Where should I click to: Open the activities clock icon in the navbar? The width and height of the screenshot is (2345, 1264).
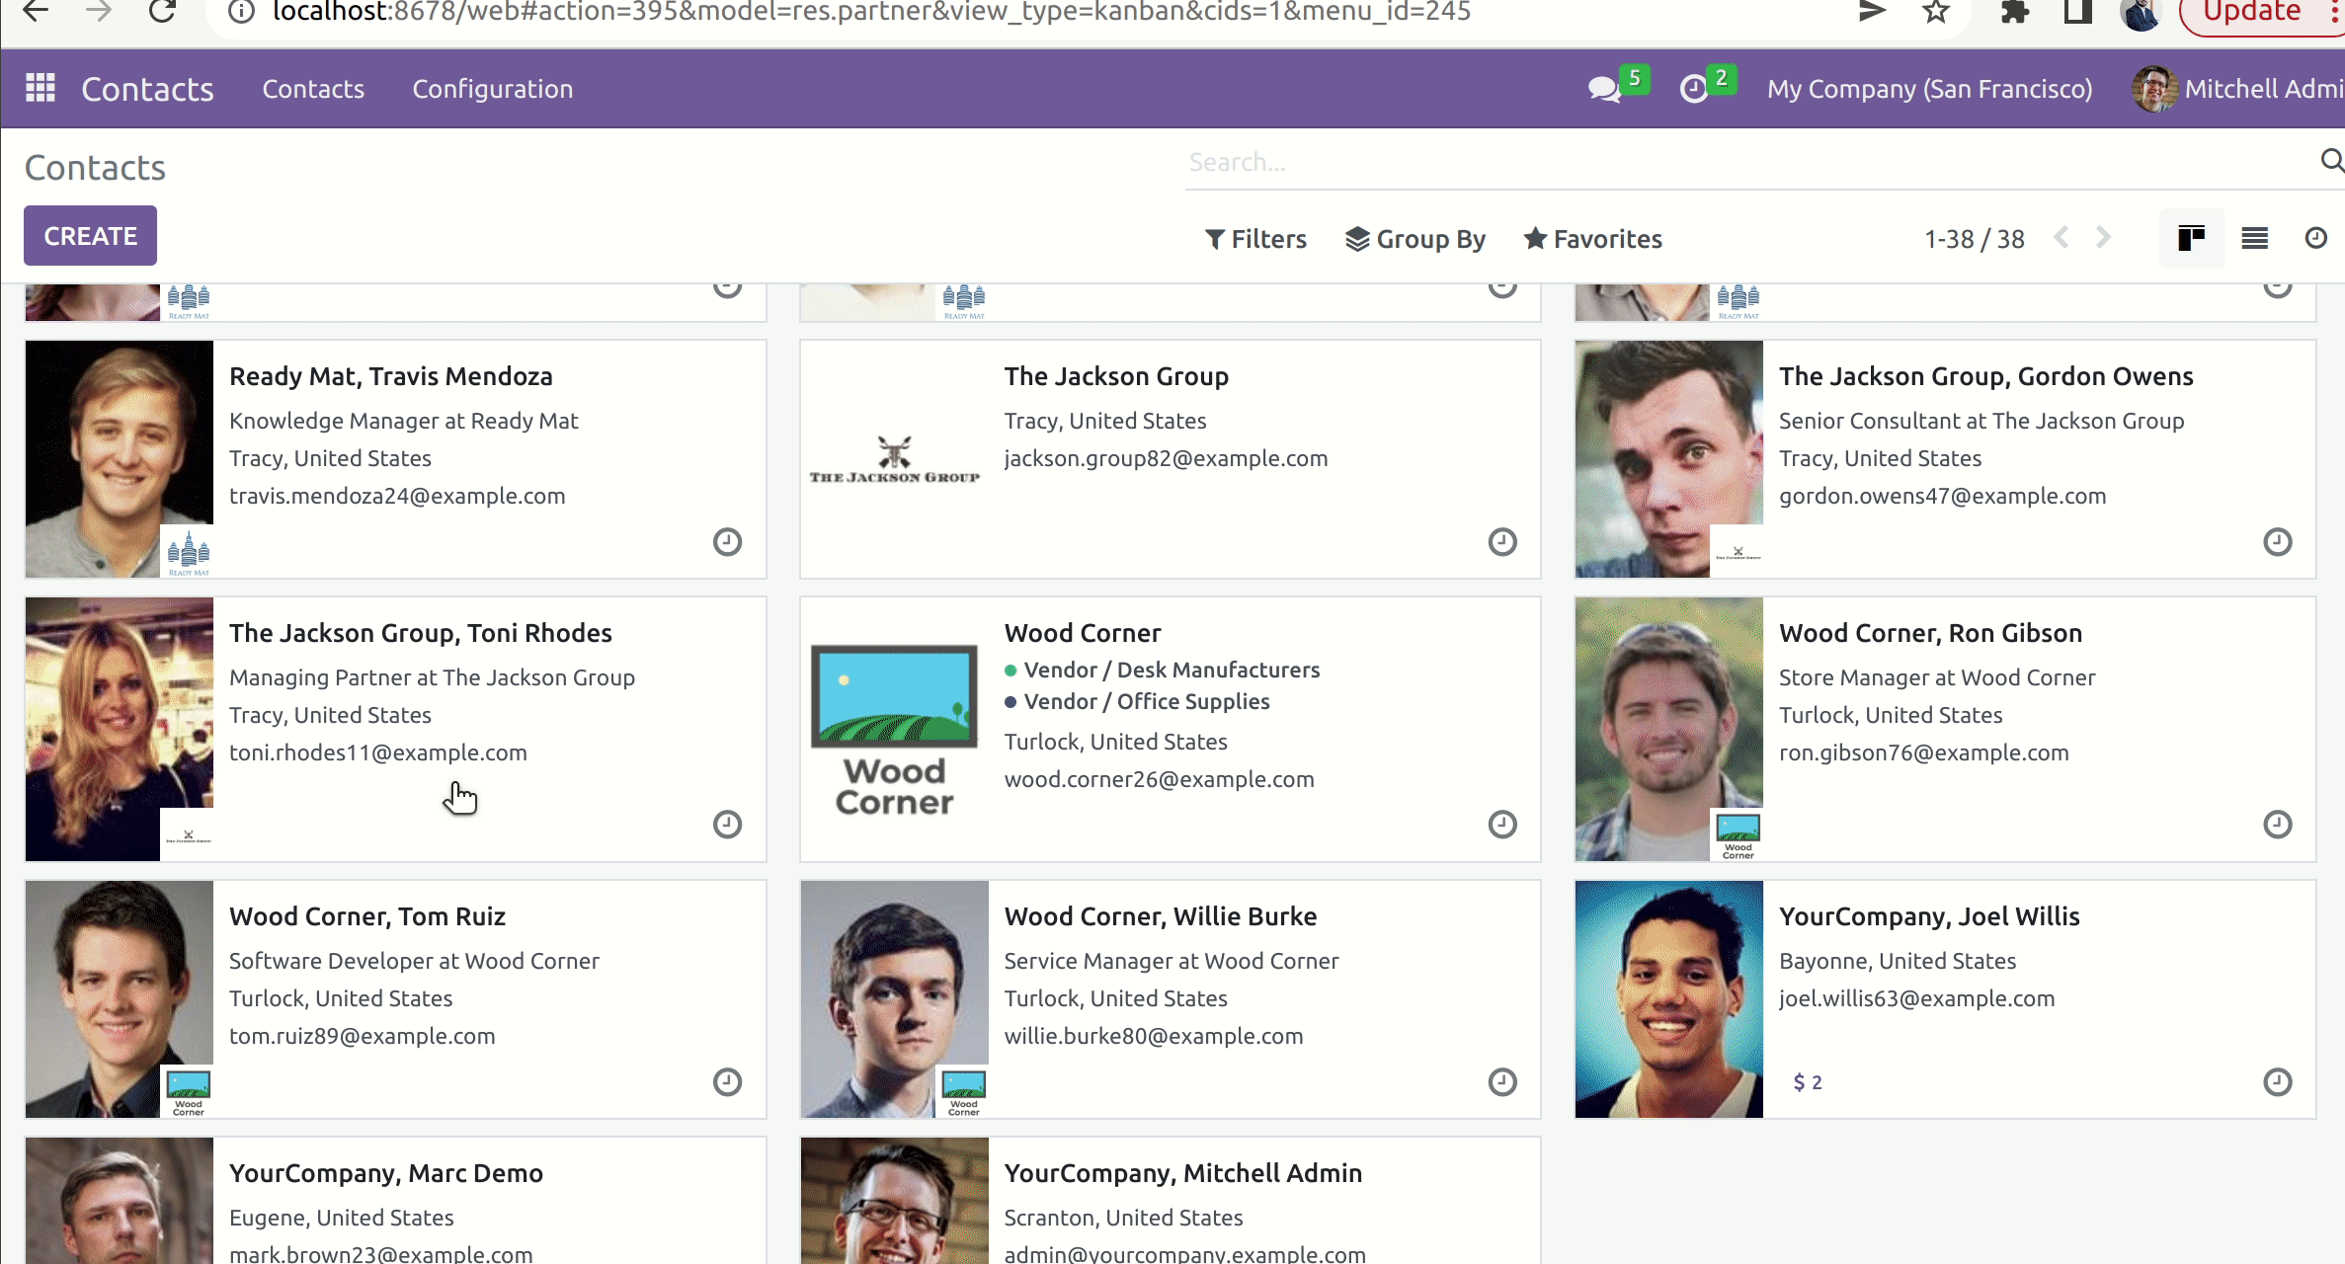point(1694,89)
